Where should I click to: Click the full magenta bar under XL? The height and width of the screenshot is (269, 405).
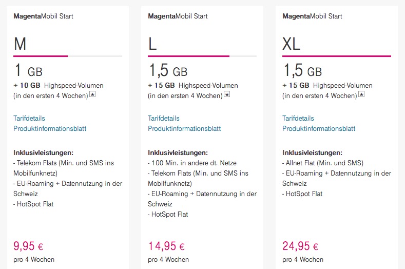click(337, 56)
